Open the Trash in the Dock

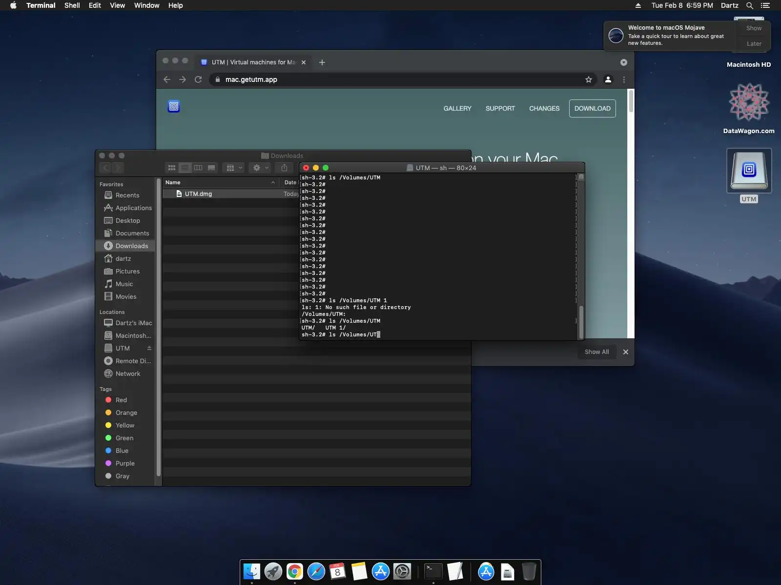pyautogui.click(x=529, y=571)
